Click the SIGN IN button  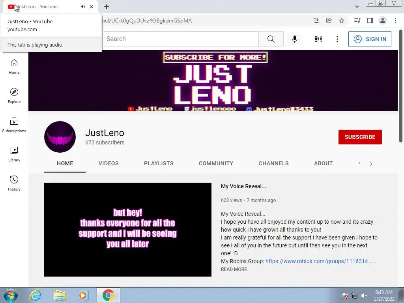(x=370, y=39)
